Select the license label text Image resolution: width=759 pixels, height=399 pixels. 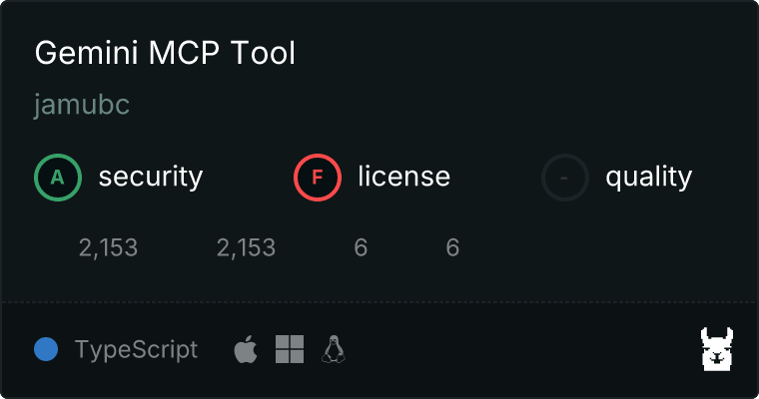point(404,176)
